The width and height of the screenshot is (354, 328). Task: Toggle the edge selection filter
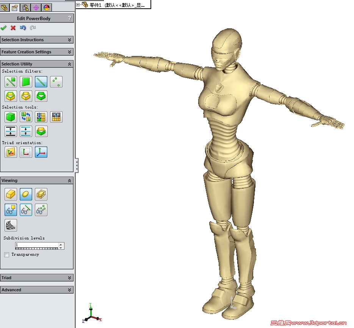tap(41, 82)
